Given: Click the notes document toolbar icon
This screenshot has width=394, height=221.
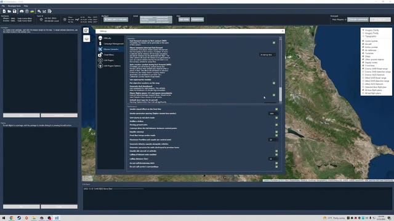Looking at the screenshot, I should click(50, 11).
